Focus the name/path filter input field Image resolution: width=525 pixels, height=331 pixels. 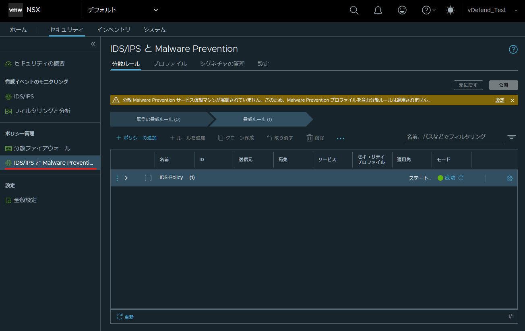click(x=455, y=137)
